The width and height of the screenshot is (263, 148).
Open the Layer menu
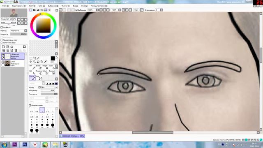pos(42,6)
